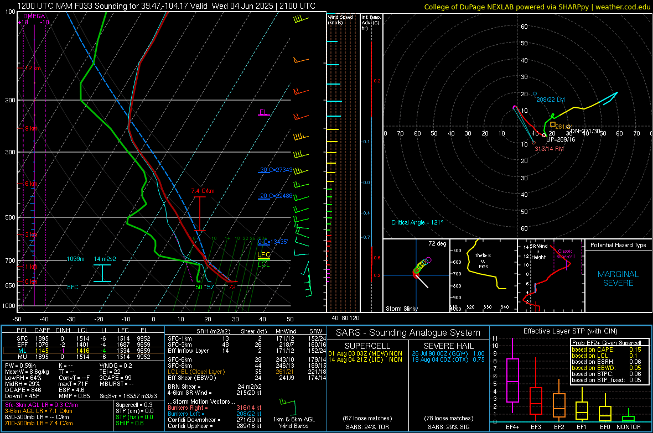Click the cyan 1099m label
Viewport: 653px width, 433px height.
76,259
